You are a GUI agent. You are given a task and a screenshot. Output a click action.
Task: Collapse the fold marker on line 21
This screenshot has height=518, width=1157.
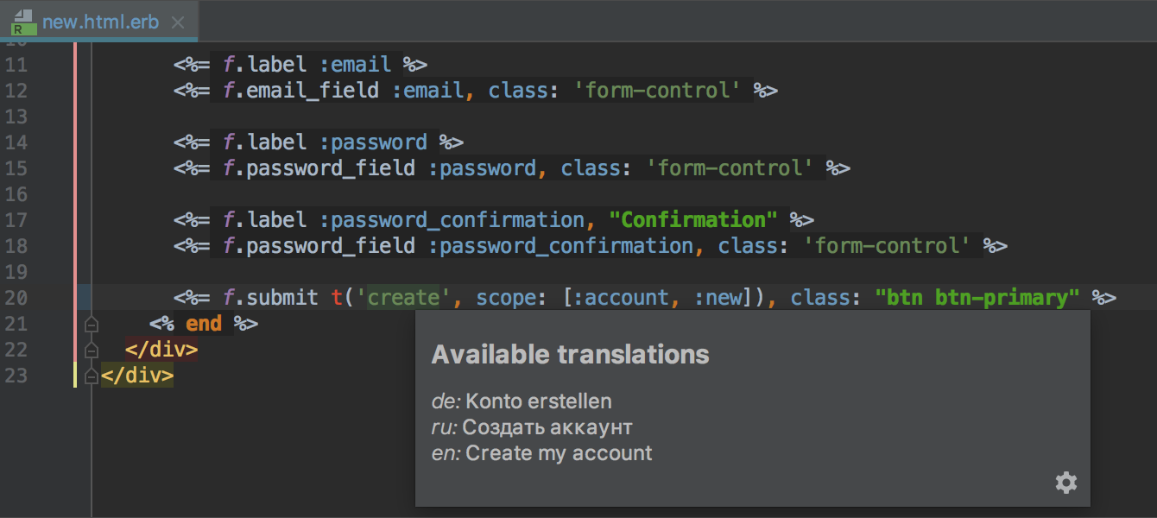tap(92, 325)
